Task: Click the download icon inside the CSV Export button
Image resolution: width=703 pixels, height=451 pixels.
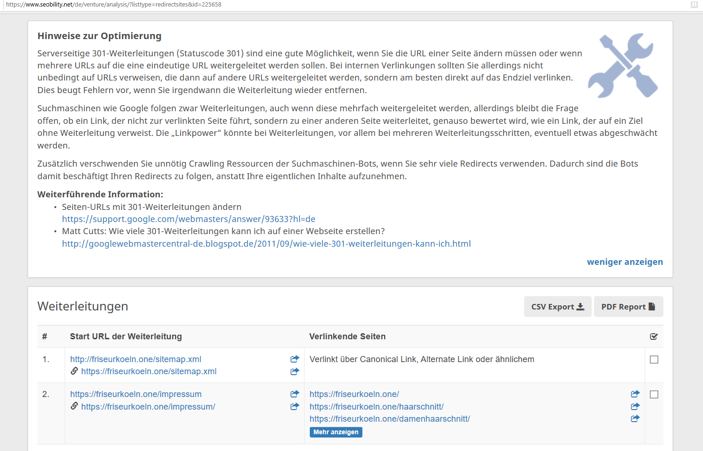Action: [x=580, y=306]
